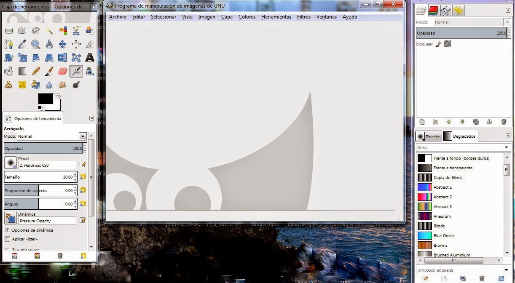The height and width of the screenshot is (283, 515).
Task: Select the Color Picker eyedropper tool
Action: point(22,44)
